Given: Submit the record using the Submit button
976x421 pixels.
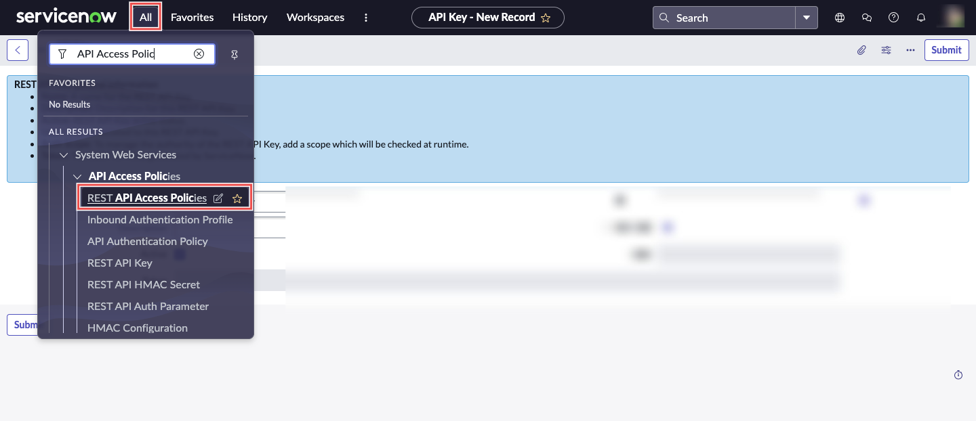Looking at the screenshot, I should pos(946,49).
